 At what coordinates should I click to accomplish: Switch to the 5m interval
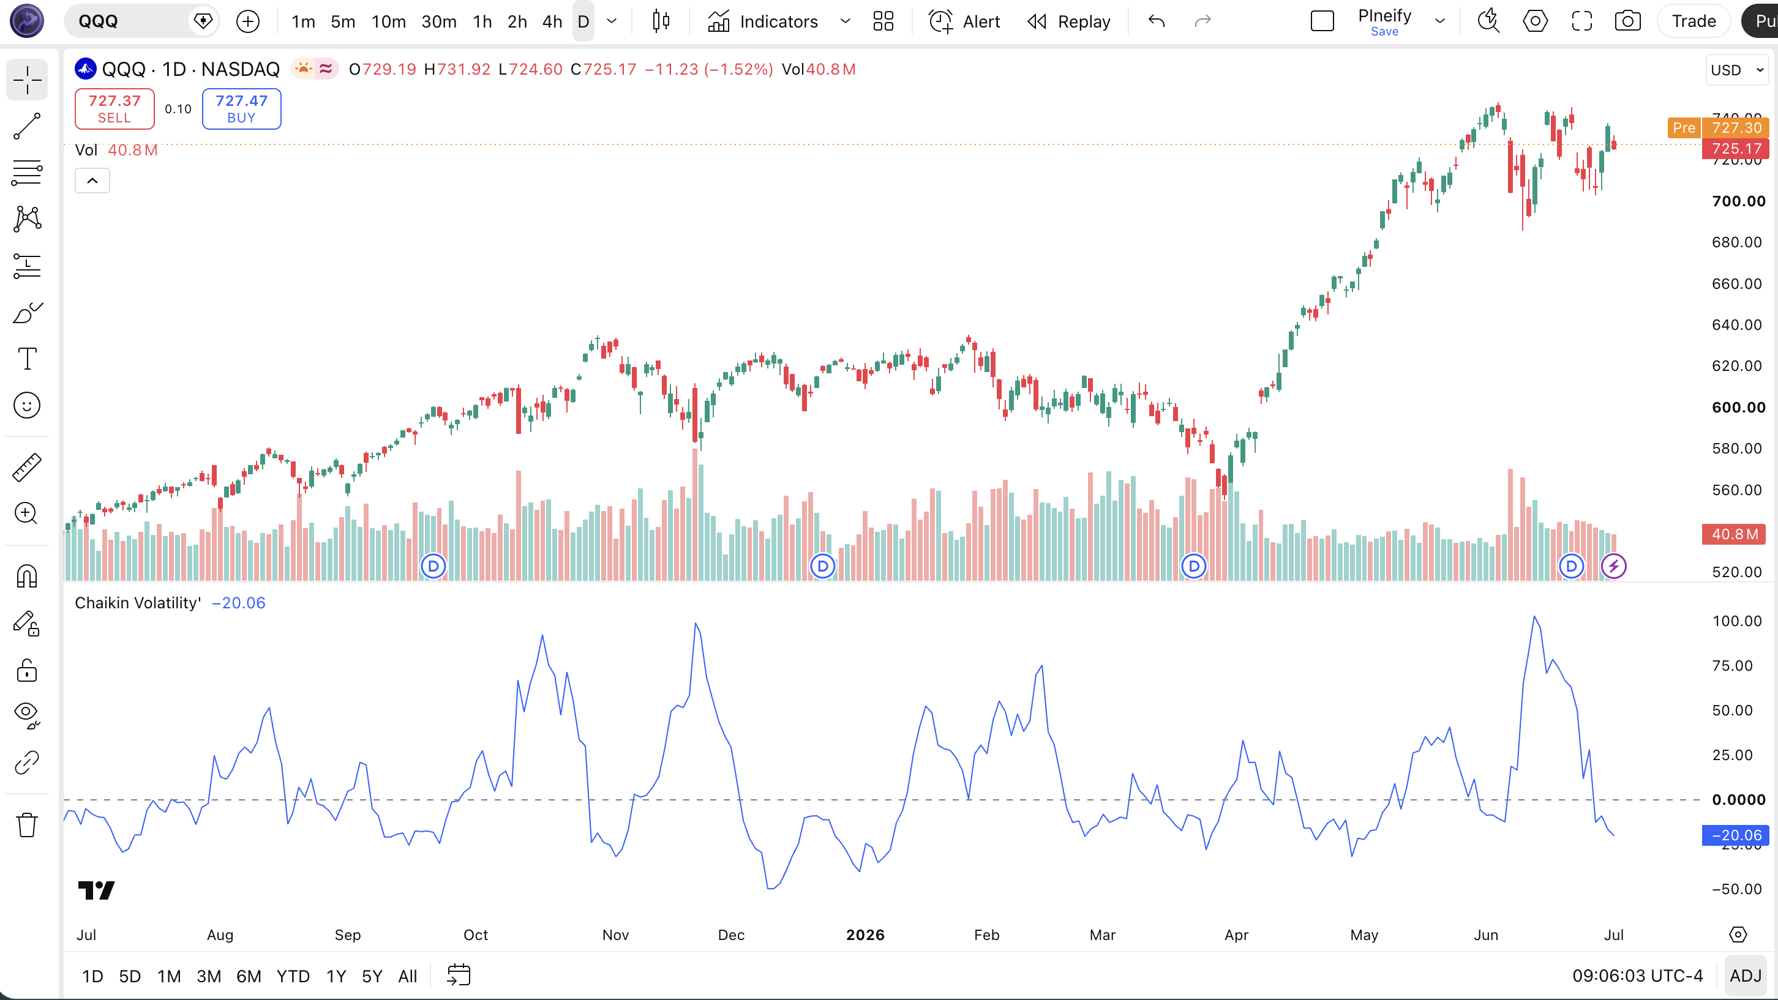(343, 21)
